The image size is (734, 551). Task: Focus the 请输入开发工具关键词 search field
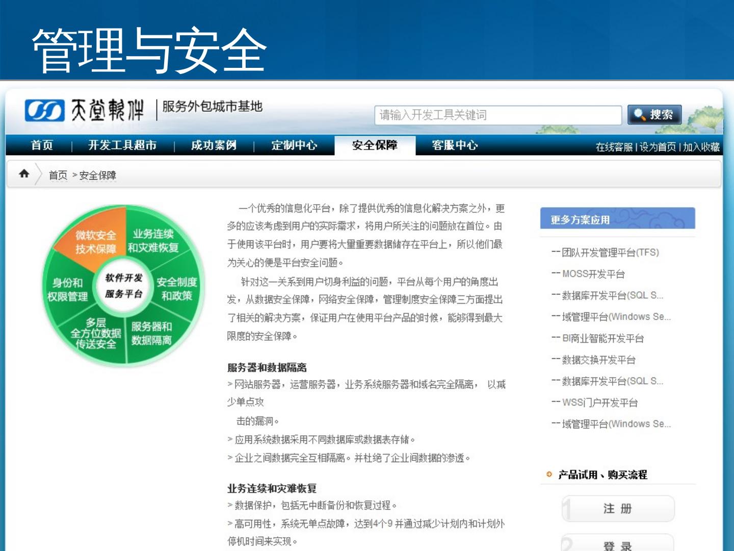pyautogui.click(x=498, y=115)
